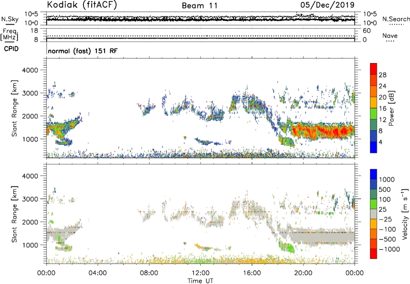
Task: Click the strong red echo band in power plot
Action: point(324,131)
